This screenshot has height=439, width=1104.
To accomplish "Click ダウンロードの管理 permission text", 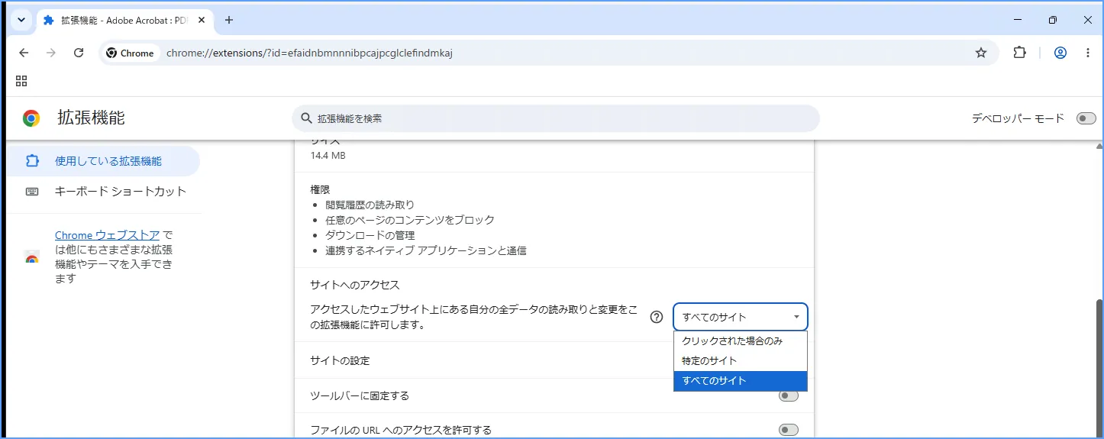I will tap(370, 235).
